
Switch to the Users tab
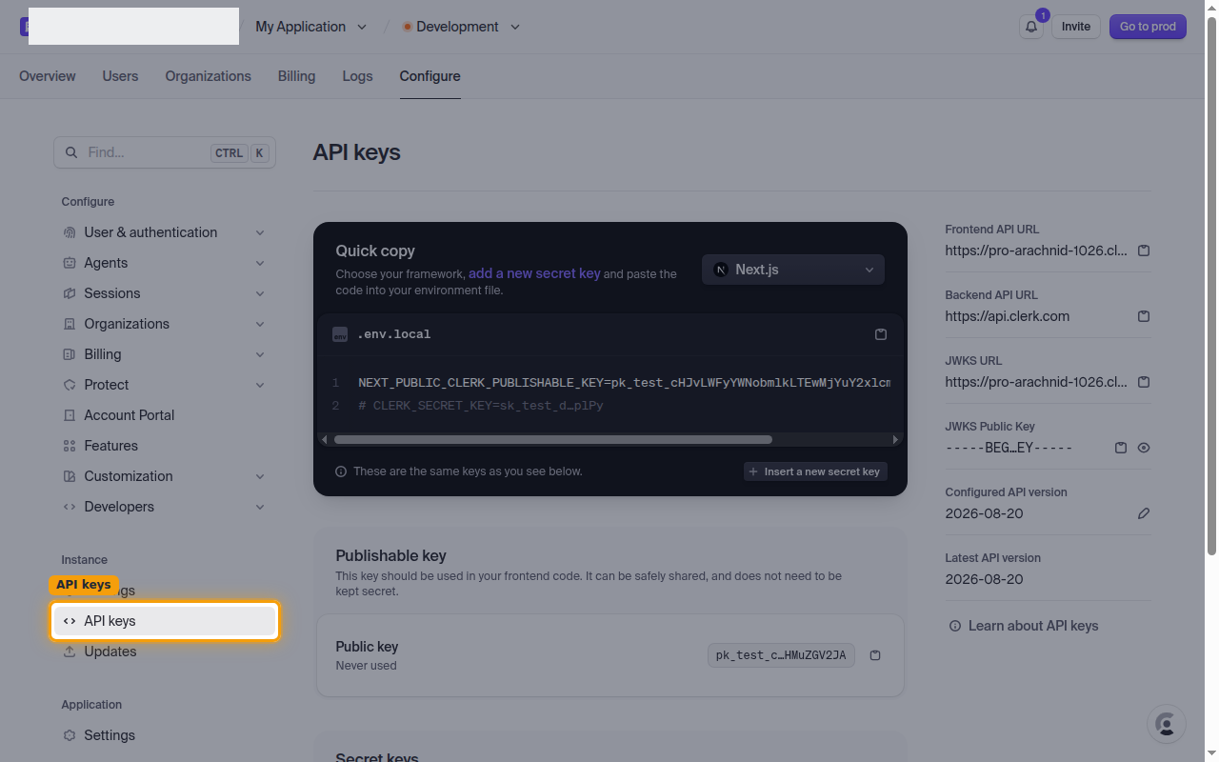[120, 76]
